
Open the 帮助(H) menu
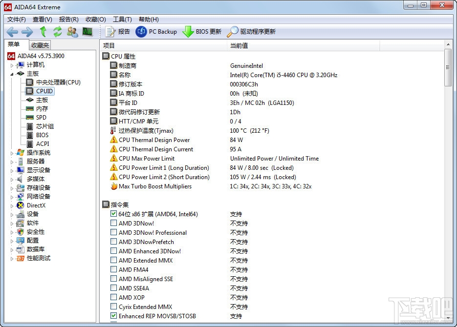click(149, 19)
